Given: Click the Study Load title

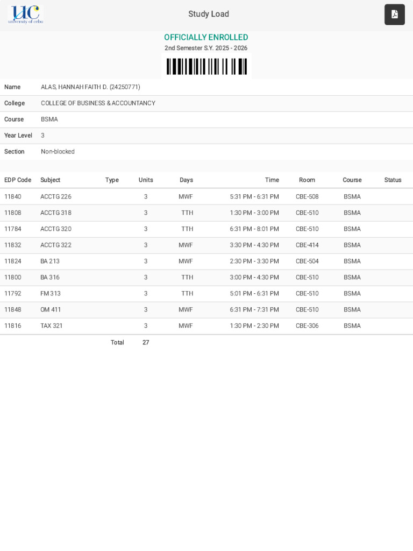Looking at the screenshot, I should [209, 14].
